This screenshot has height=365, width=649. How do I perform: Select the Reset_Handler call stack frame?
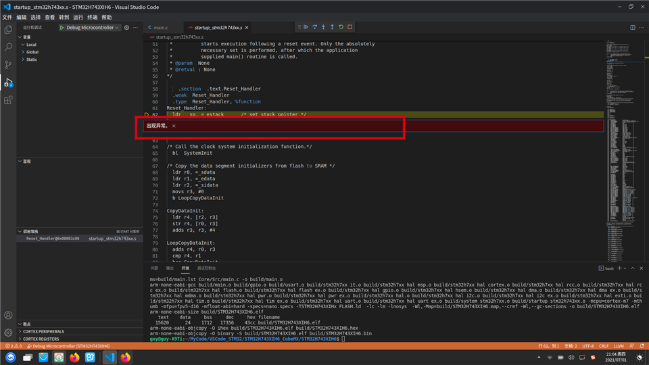80,239
